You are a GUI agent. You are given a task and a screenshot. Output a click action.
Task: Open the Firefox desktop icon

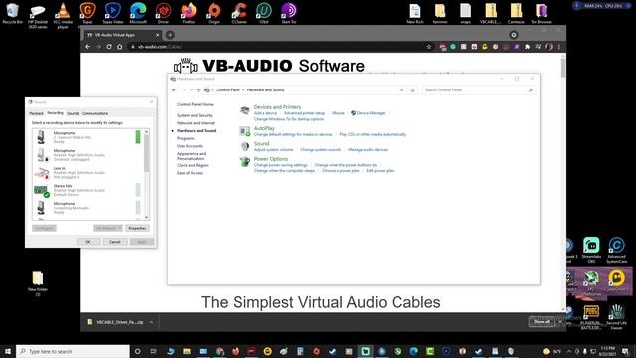click(x=189, y=13)
